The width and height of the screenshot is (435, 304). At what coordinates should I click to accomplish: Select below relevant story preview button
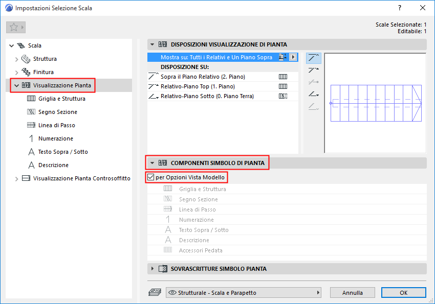coord(314,107)
